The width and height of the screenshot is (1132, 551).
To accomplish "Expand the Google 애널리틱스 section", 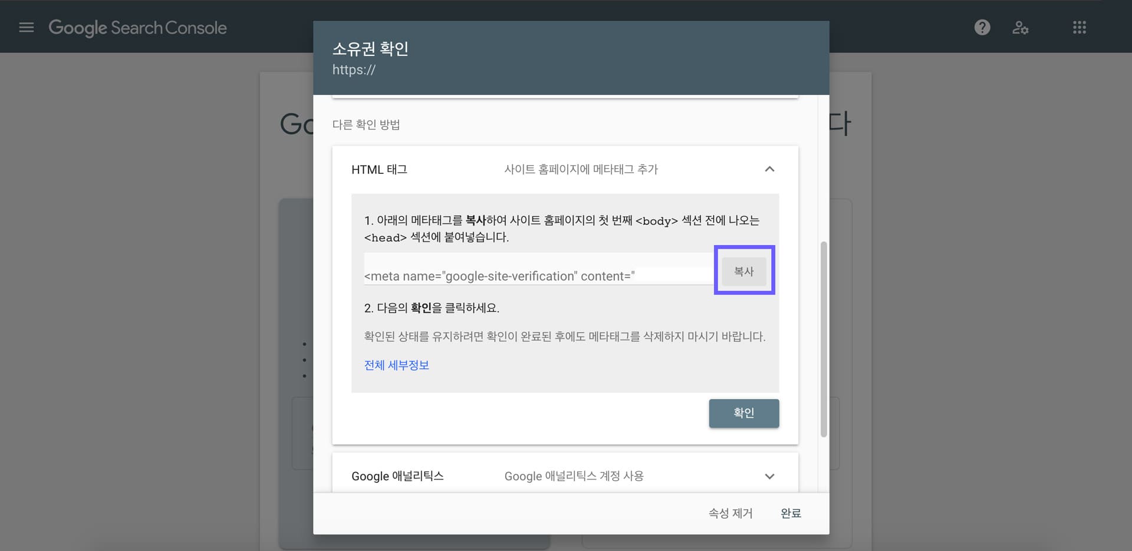I will click(769, 476).
